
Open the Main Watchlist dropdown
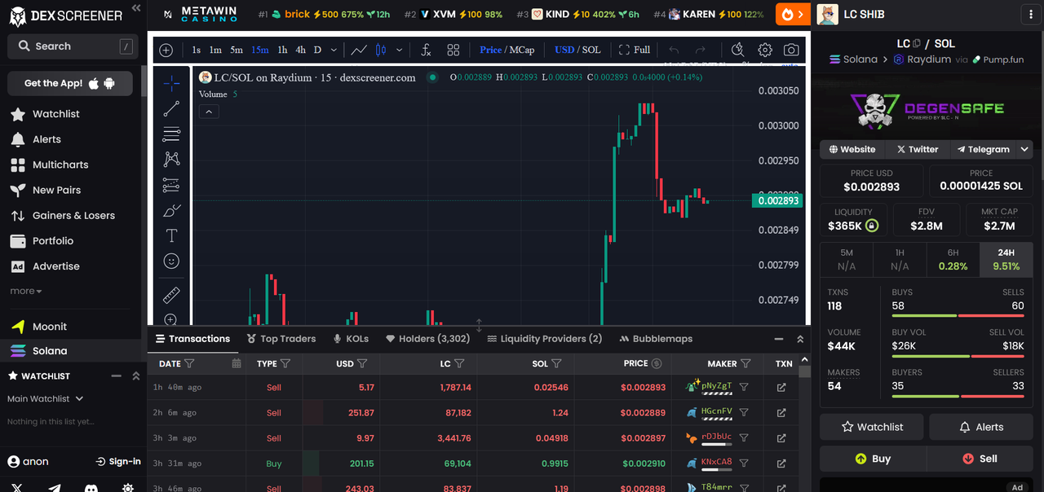coord(46,399)
